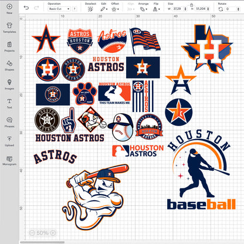Screen dimensions: 244x244
Task: Add text with the Text tool
Action: [x=9, y=103]
